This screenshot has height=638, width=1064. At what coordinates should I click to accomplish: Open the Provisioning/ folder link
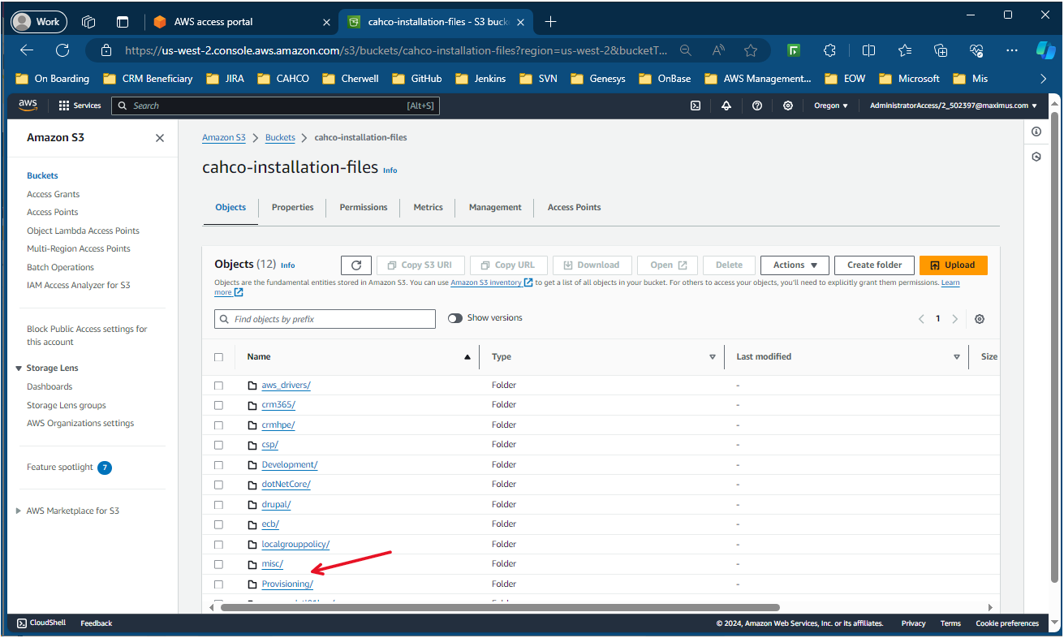pos(287,584)
